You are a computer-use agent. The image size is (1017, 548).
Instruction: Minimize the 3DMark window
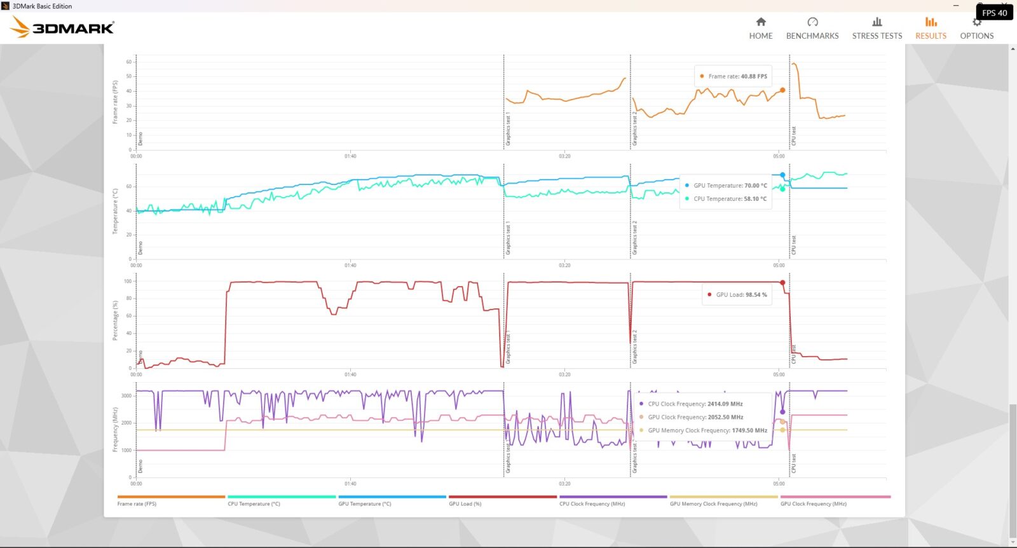[x=956, y=6]
